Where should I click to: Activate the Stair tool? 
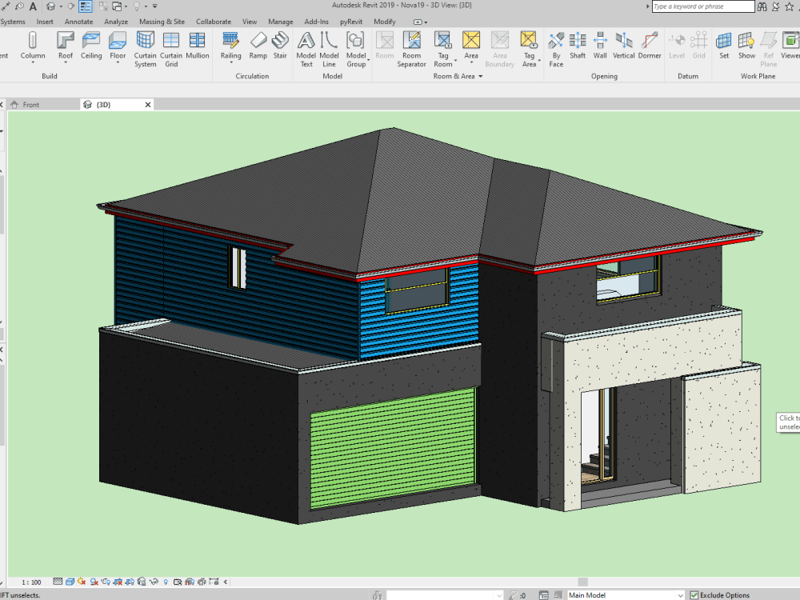coord(279,50)
